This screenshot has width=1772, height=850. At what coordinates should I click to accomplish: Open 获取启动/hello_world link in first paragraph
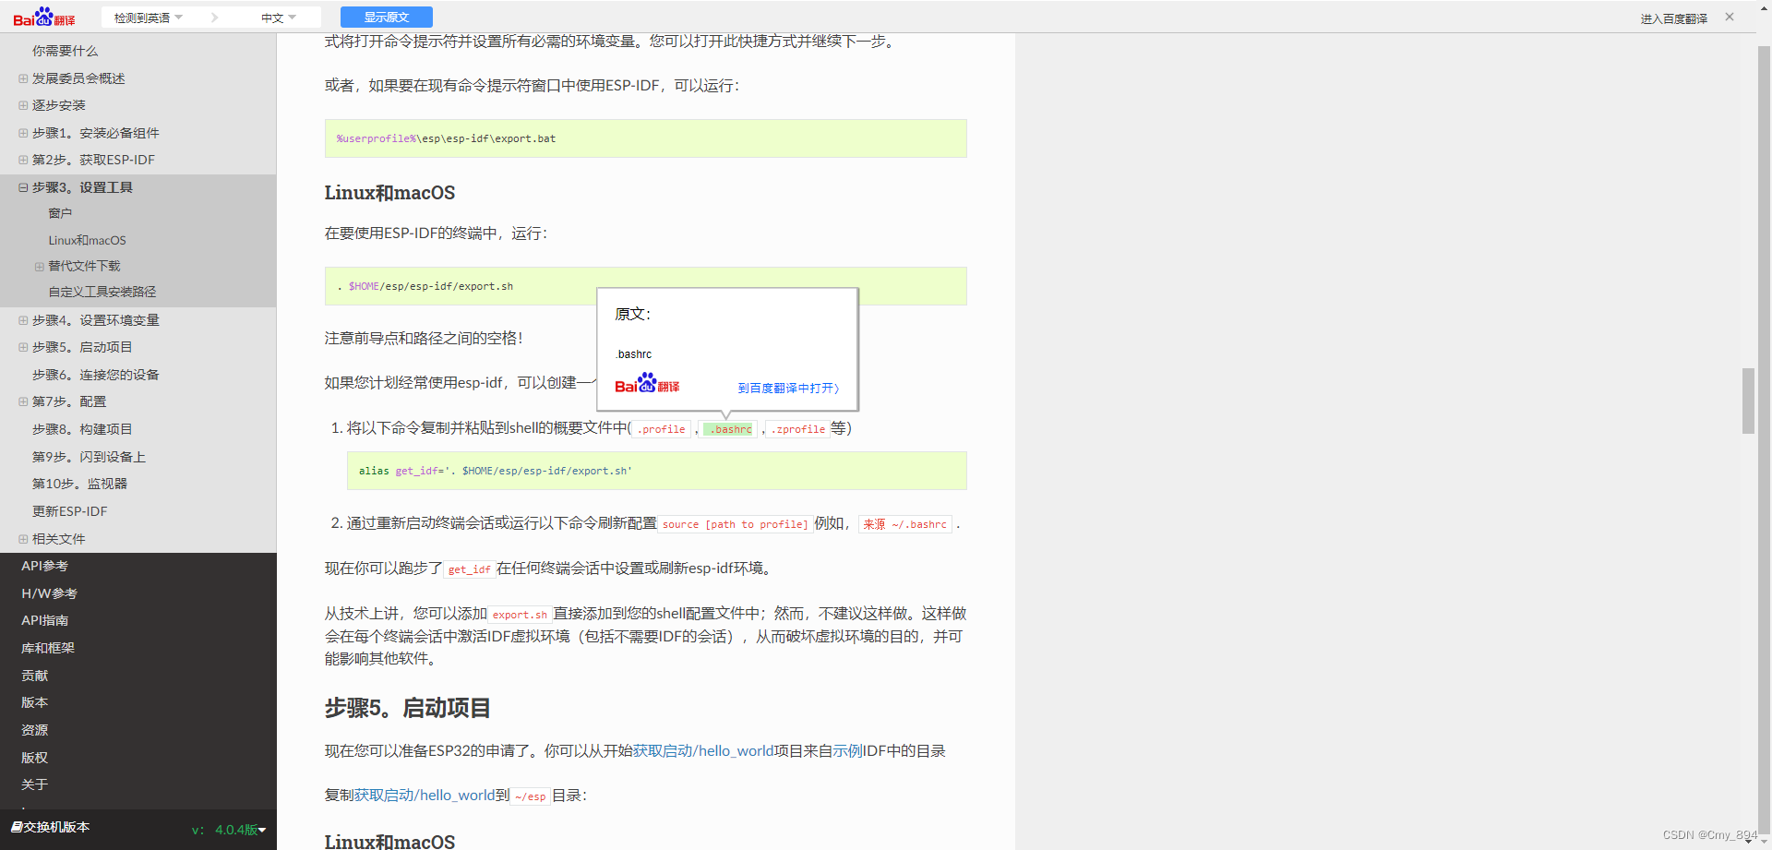click(x=703, y=751)
